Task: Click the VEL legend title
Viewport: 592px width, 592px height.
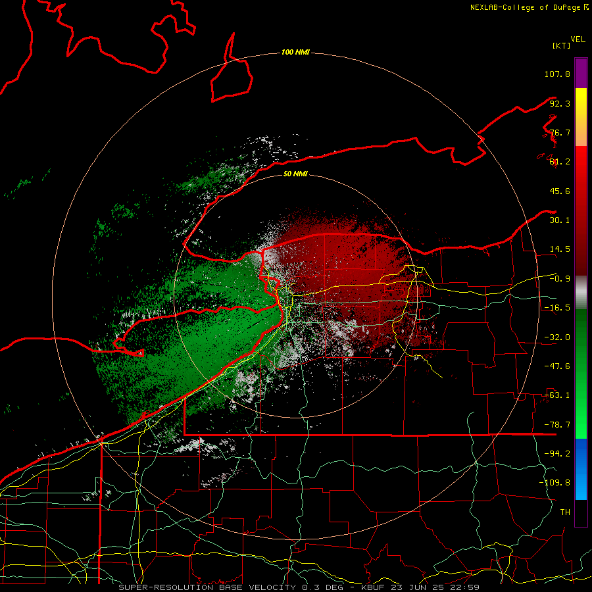Action: tap(578, 39)
